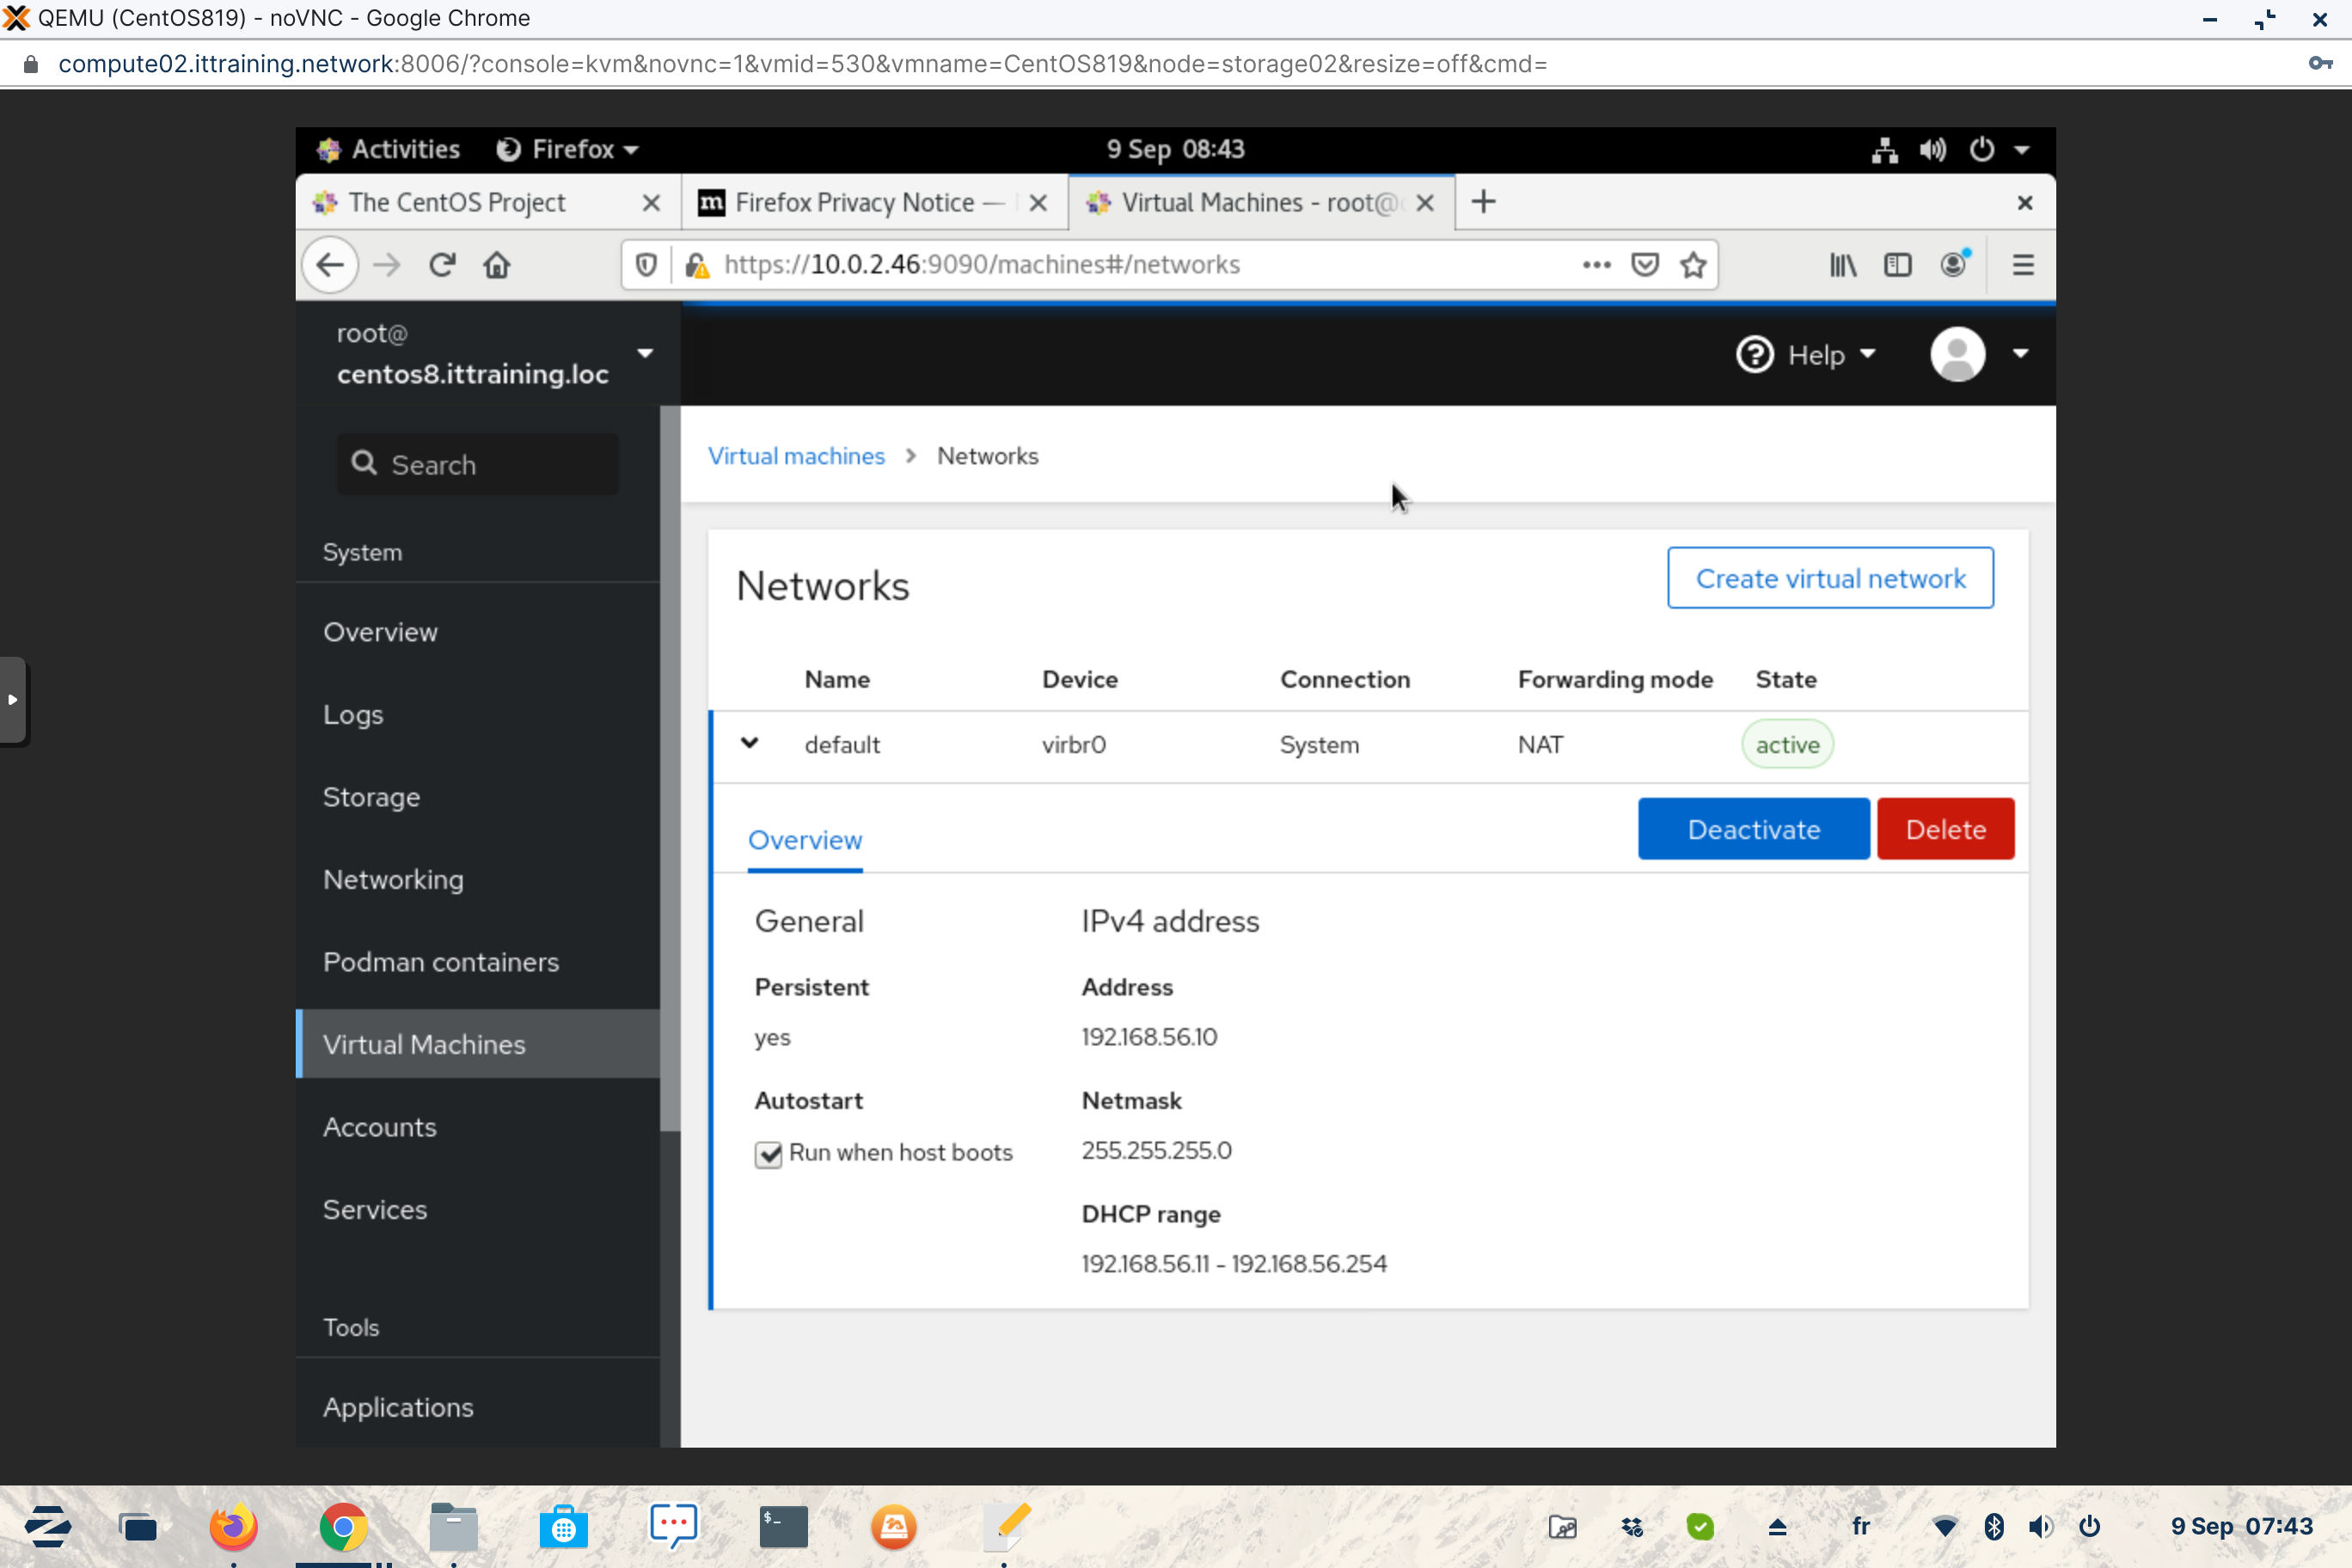Image resolution: width=2352 pixels, height=1568 pixels.
Task: Open the Firefox application menu in GNOME bar
Action: point(567,150)
